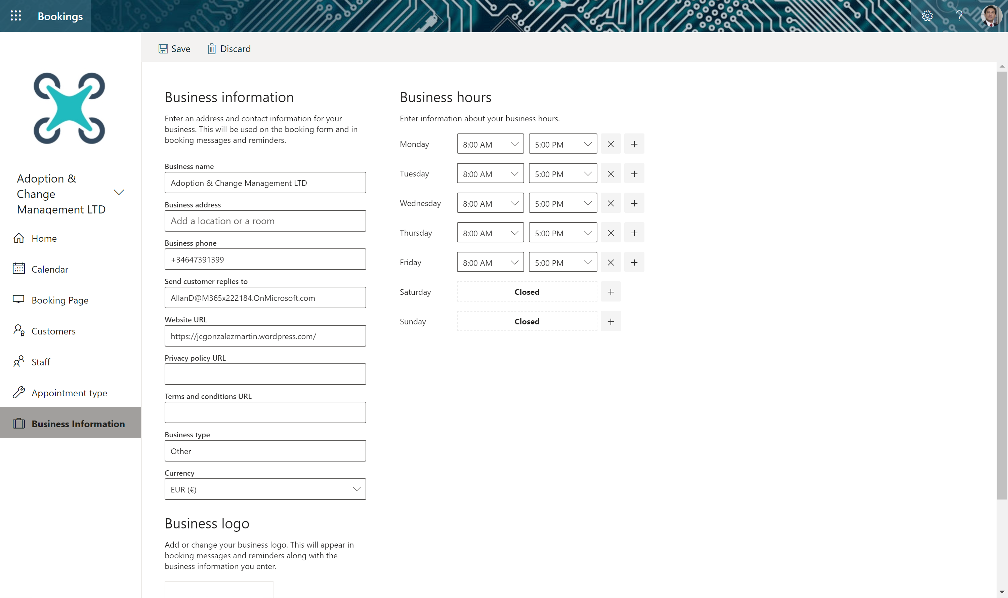Open Appointment type in the sidebar
1008x598 pixels.
pos(69,393)
